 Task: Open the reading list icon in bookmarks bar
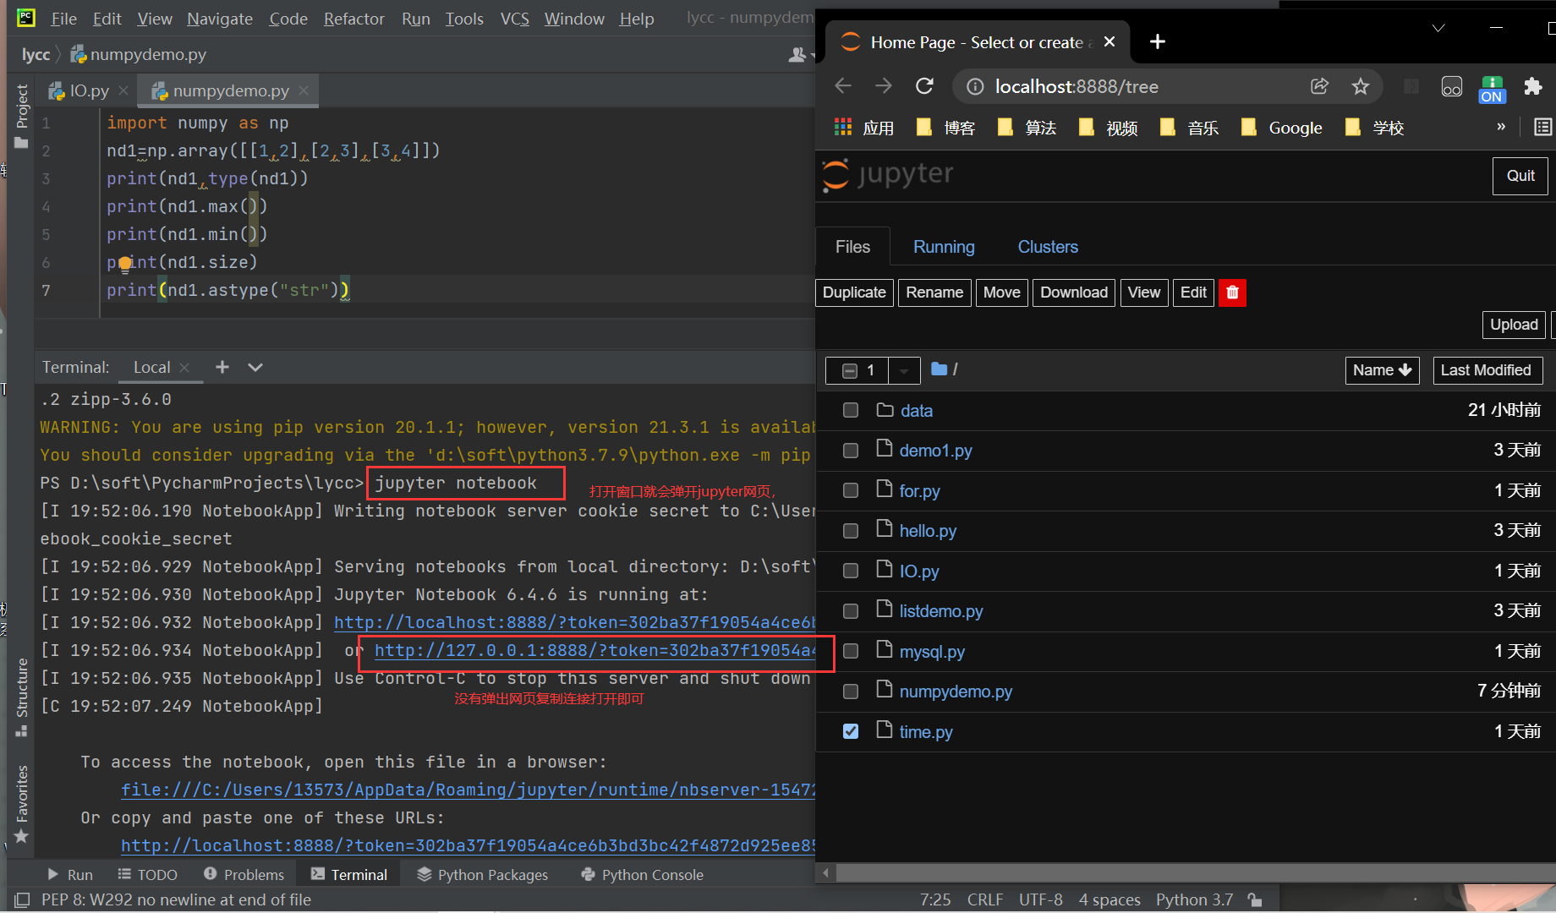point(1543,128)
